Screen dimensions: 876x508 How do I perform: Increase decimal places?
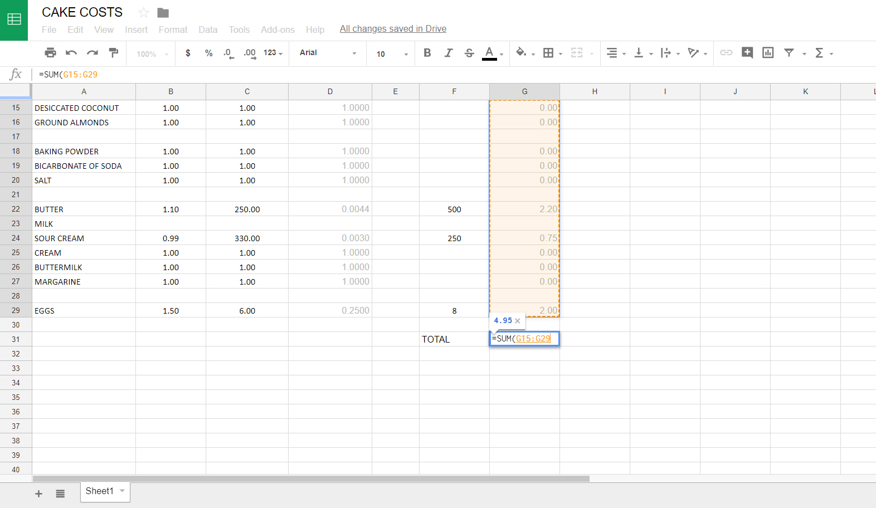point(250,53)
